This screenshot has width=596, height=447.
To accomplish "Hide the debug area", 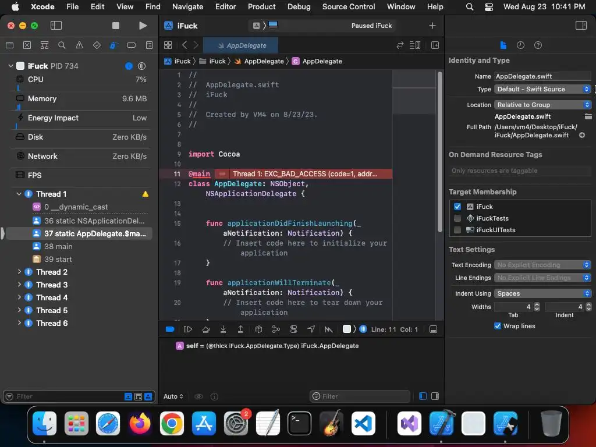I will pos(433,329).
